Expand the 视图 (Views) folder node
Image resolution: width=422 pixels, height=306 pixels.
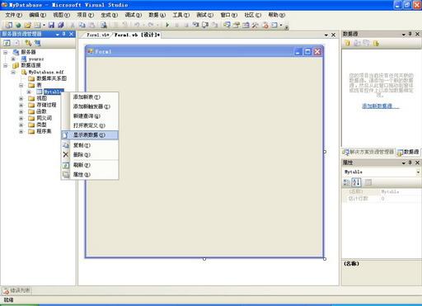click(x=21, y=98)
